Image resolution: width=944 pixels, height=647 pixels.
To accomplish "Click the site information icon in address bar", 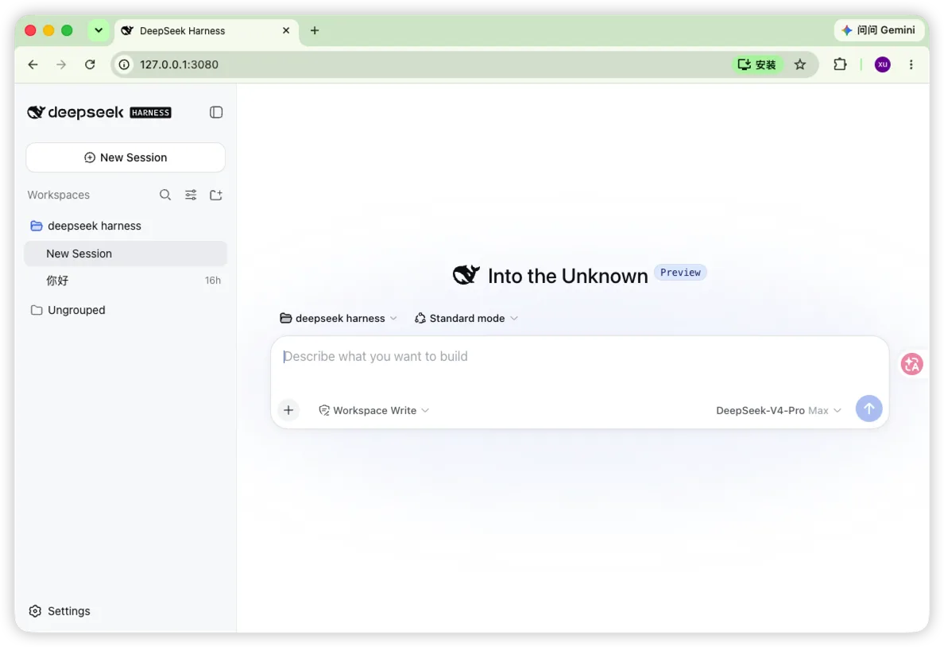I will click(x=124, y=64).
